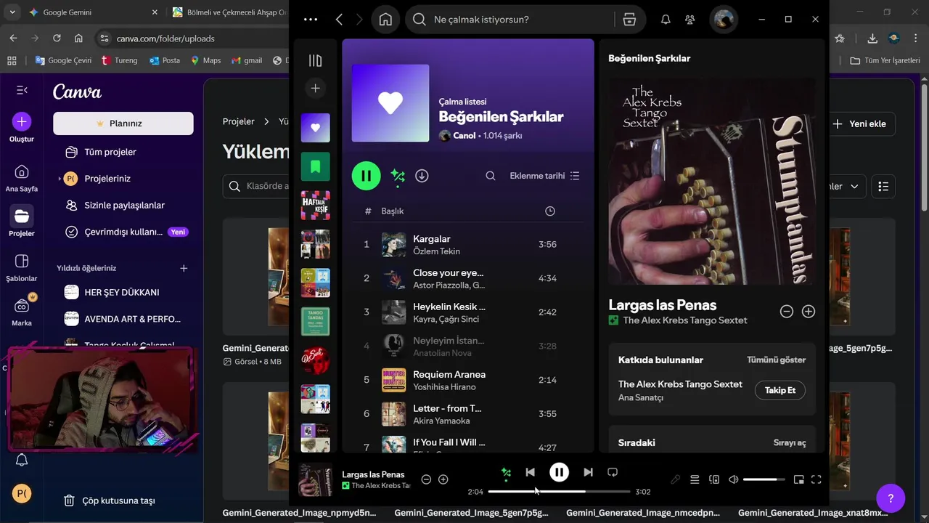Toggle smart shuffle in the playlist header
929x523 pixels.
click(x=397, y=176)
